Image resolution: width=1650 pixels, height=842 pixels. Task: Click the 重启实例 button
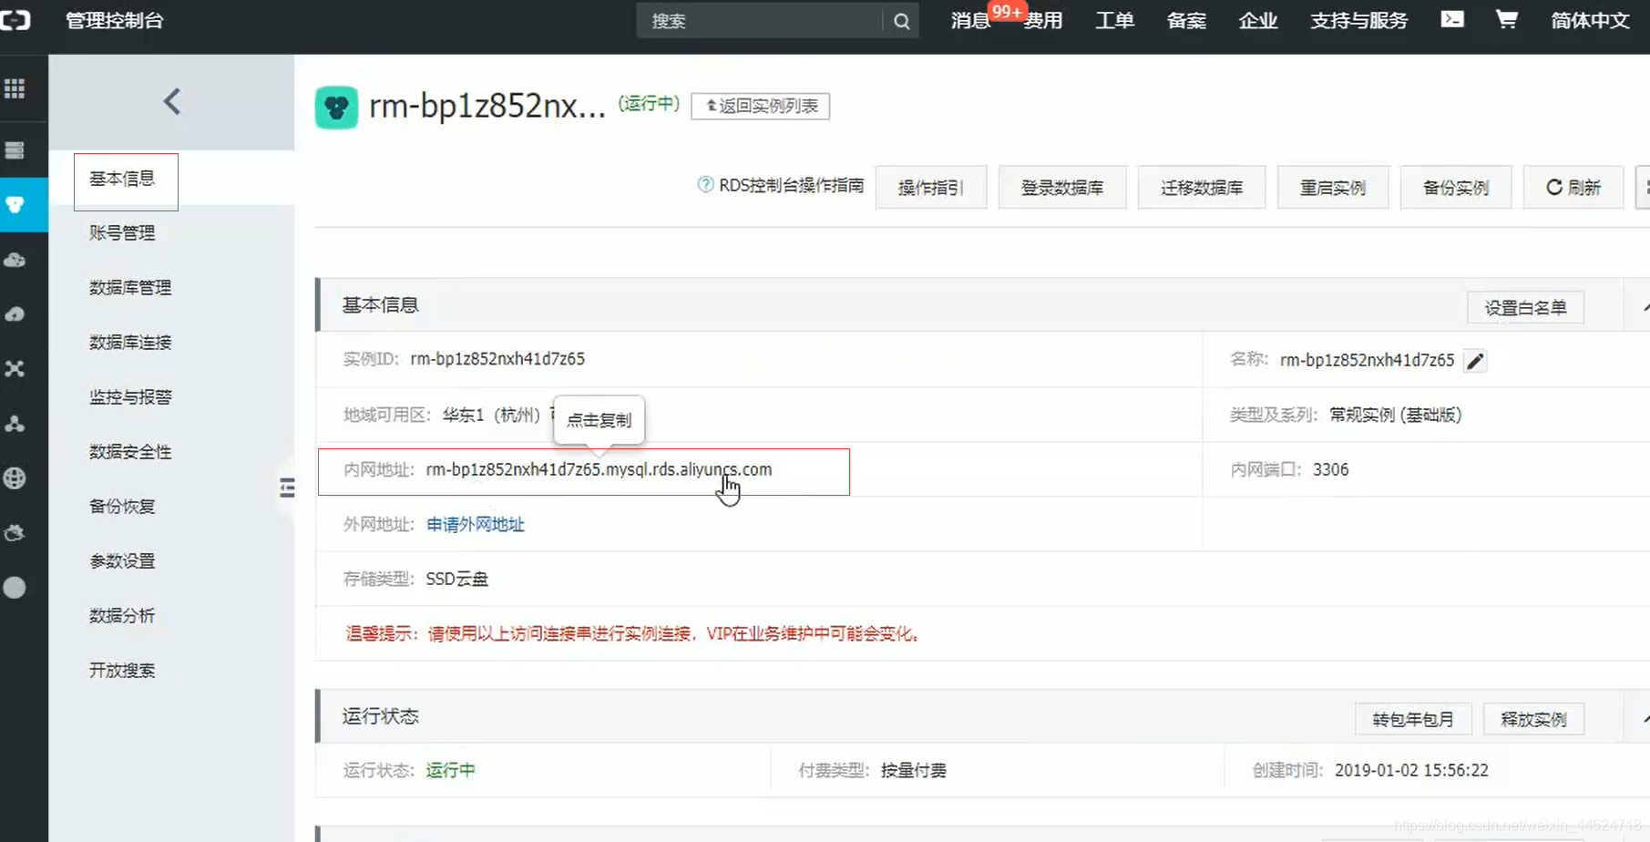click(1333, 188)
